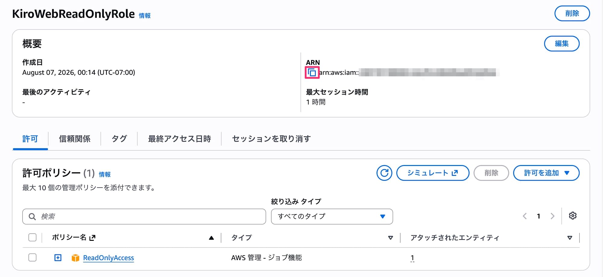Click the page number 1
The height and width of the screenshot is (277, 603).
[538, 216]
